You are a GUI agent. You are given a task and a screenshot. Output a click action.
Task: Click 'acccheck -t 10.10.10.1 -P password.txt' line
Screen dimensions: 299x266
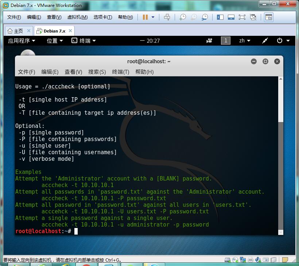point(104,198)
